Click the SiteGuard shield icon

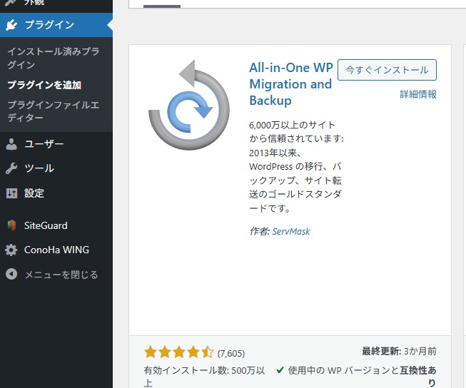pos(11,225)
